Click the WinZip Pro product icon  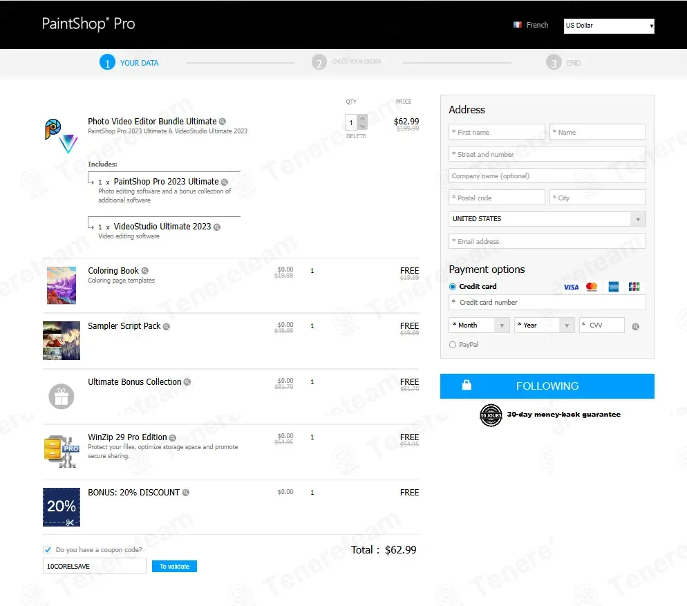pyautogui.click(x=62, y=451)
